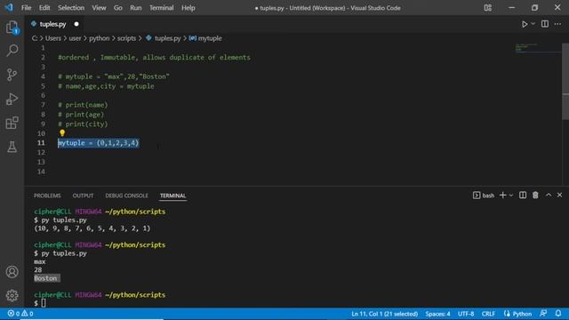Click the lightbulb code action on line 10
The image size is (569, 320).
tap(62, 133)
